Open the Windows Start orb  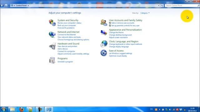point(3,109)
